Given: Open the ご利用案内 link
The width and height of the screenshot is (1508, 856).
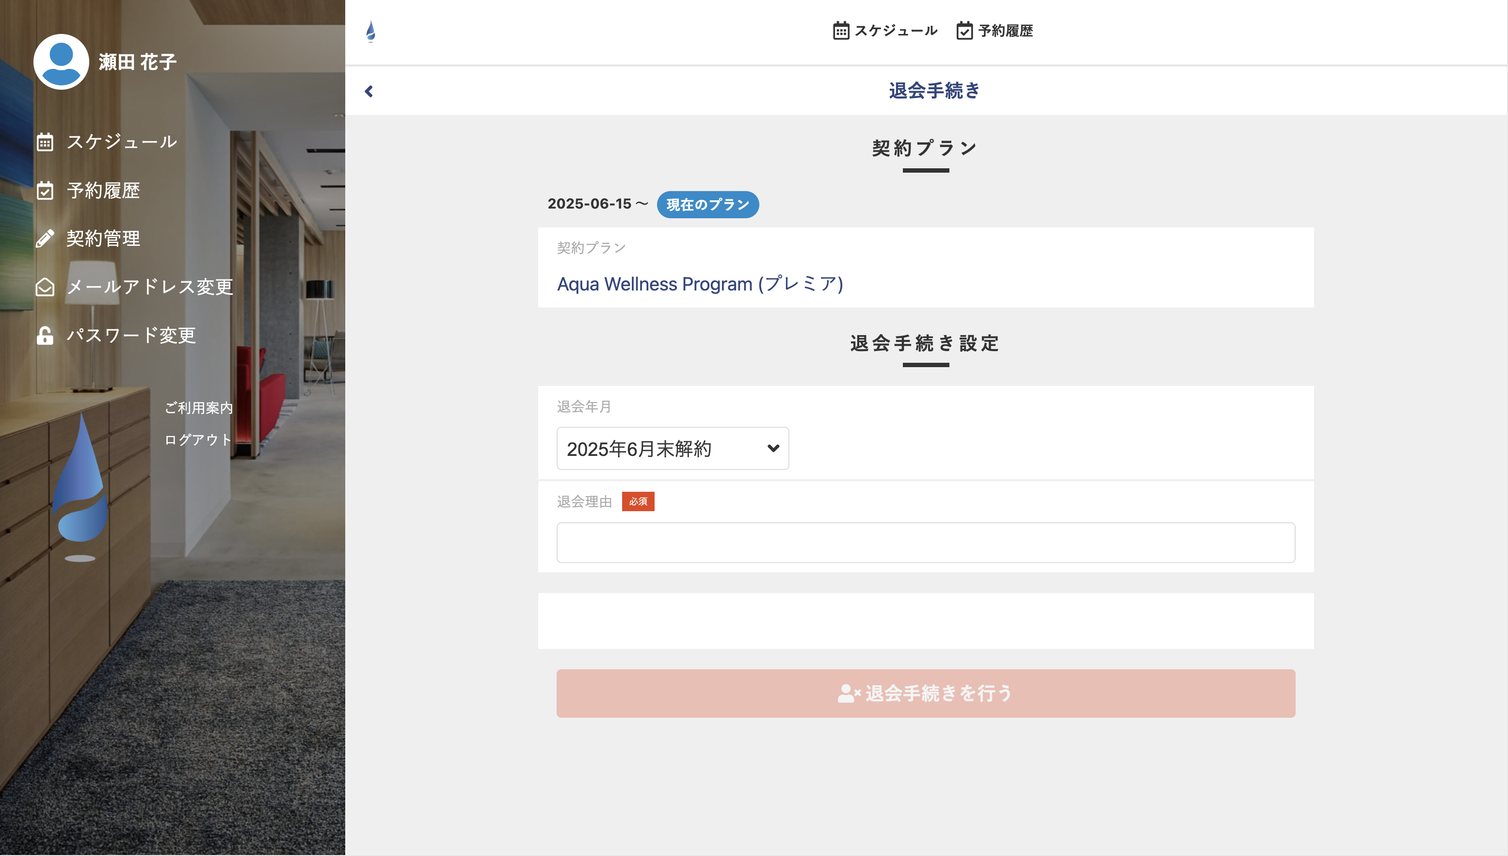Looking at the screenshot, I should 199,408.
